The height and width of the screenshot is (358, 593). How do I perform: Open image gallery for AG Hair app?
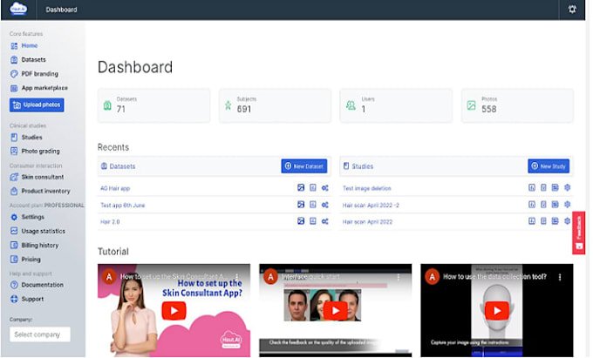tap(301, 187)
